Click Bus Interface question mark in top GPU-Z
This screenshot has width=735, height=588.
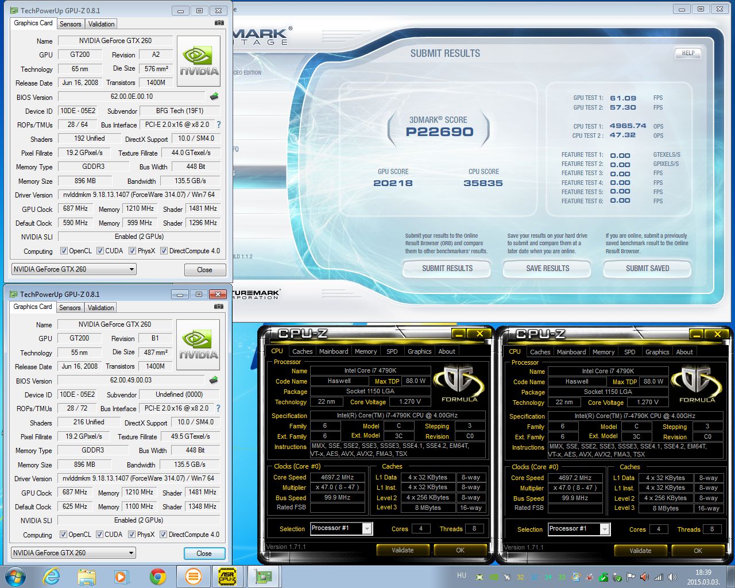click(219, 125)
